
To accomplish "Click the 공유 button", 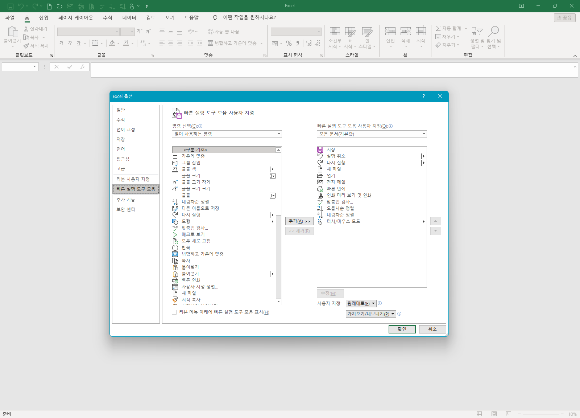I will [564, 18].
